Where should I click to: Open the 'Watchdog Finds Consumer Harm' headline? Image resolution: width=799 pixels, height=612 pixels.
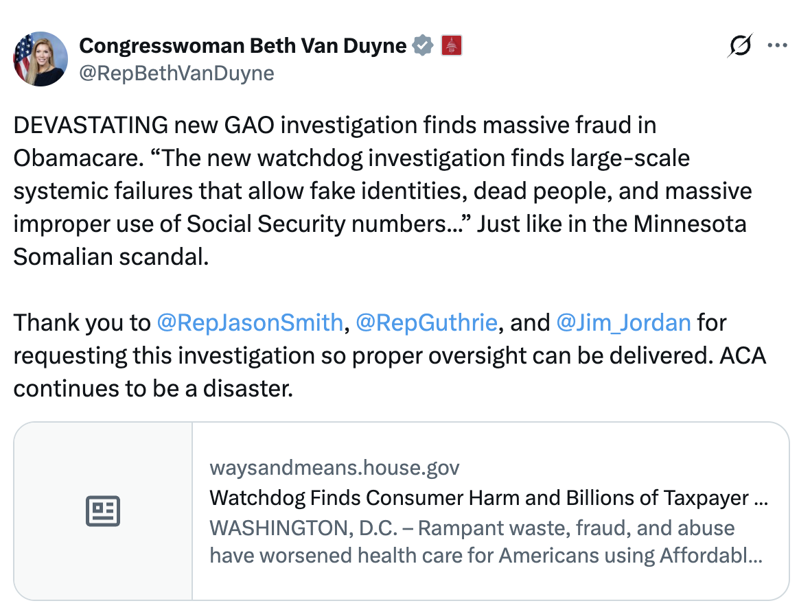pyautogui.click(x=489, y=497)
